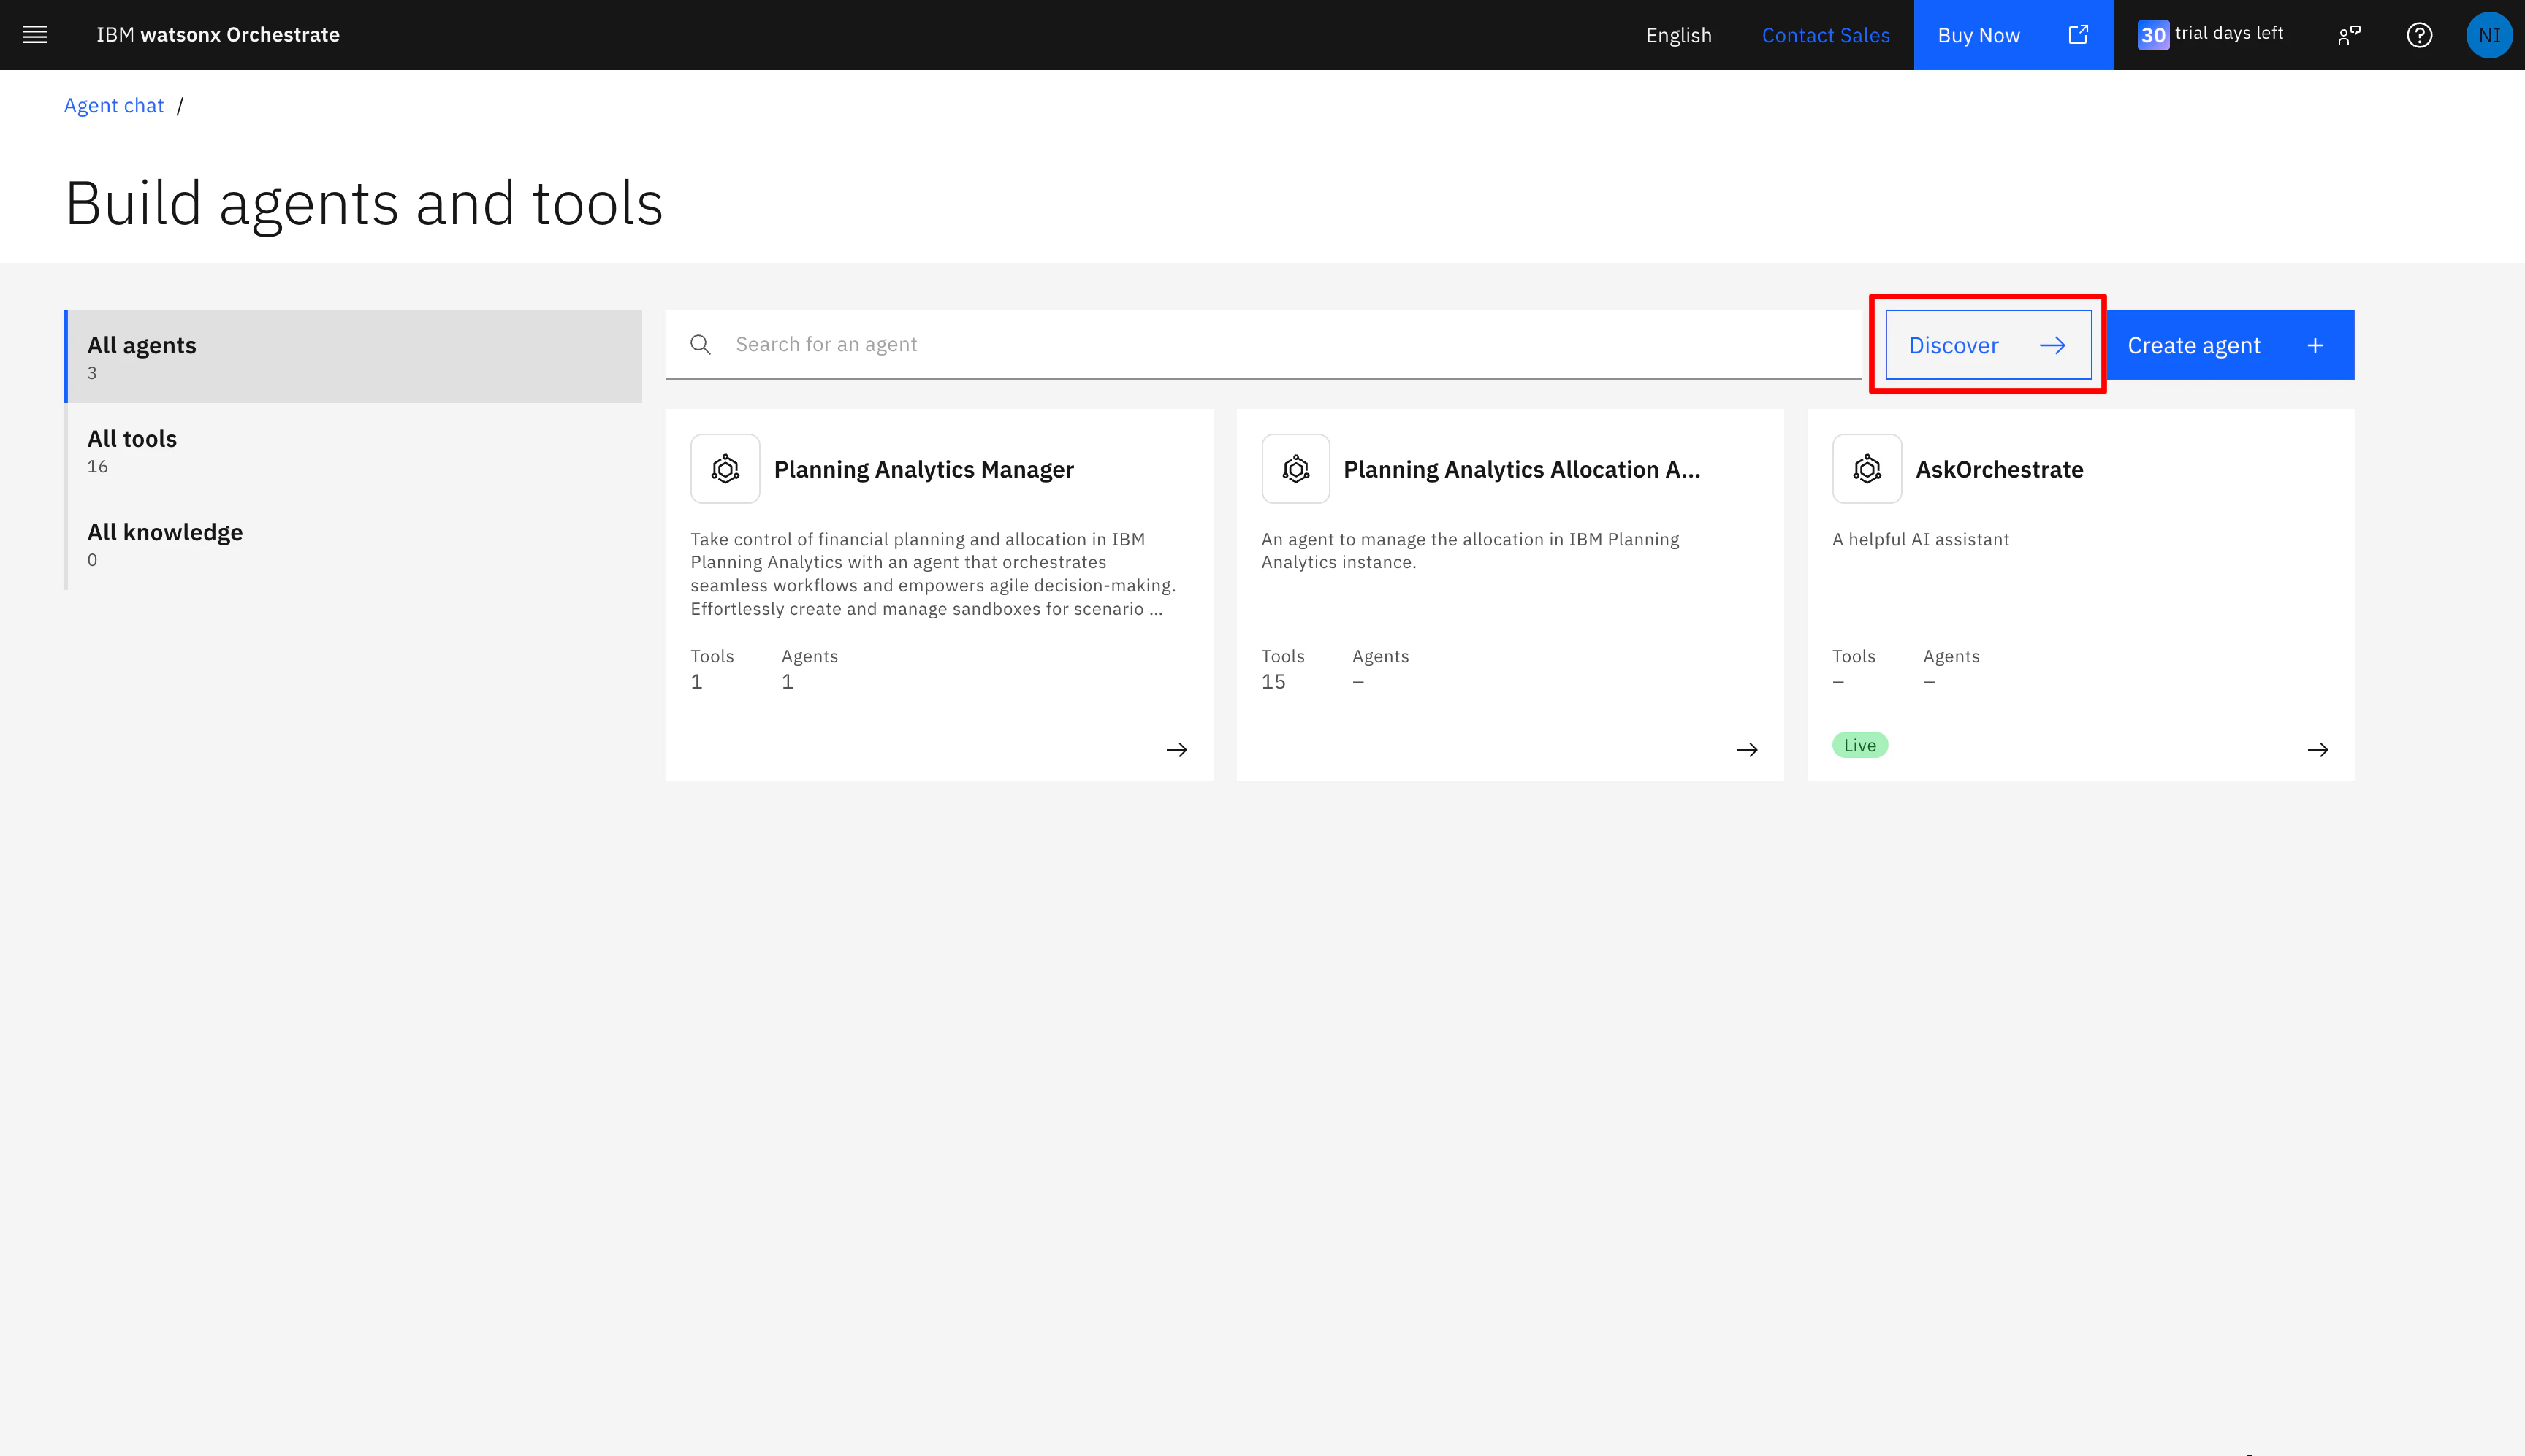The image size is (2525, 1456).
Task: Click the Planning Analytics Allocation agent icon
Action: click(x=1295, y=469)
